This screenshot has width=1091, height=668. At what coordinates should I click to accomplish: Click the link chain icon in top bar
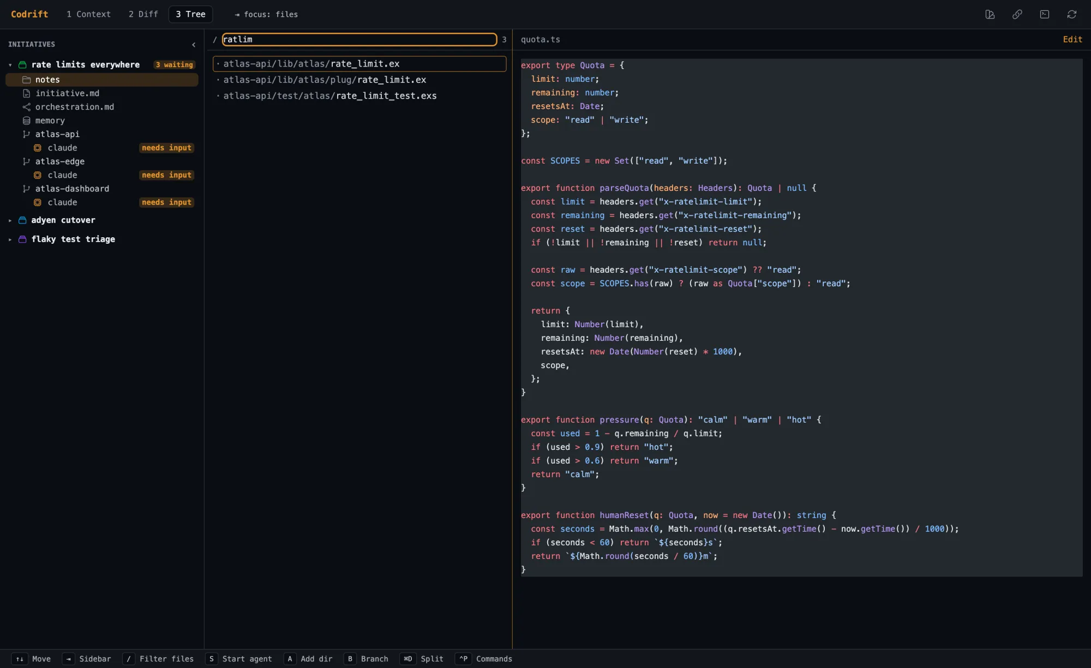point(1017,14)
